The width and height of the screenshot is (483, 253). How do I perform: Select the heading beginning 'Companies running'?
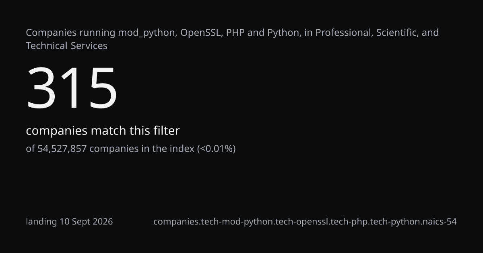coord(232,39)
